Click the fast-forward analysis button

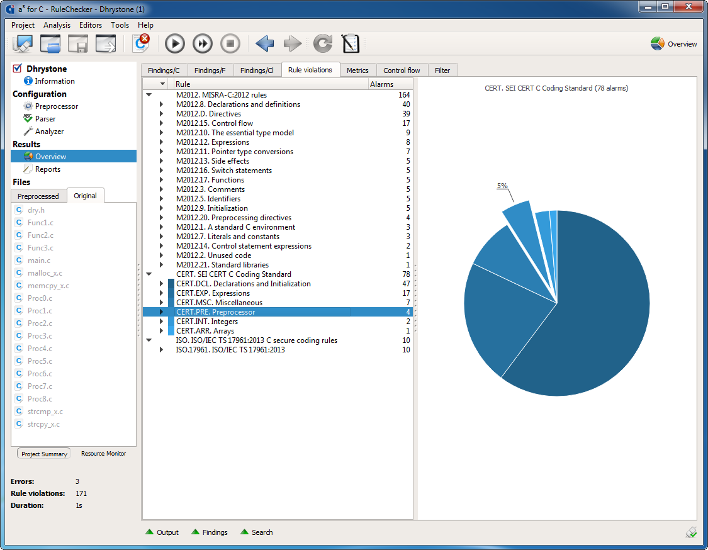202,44
